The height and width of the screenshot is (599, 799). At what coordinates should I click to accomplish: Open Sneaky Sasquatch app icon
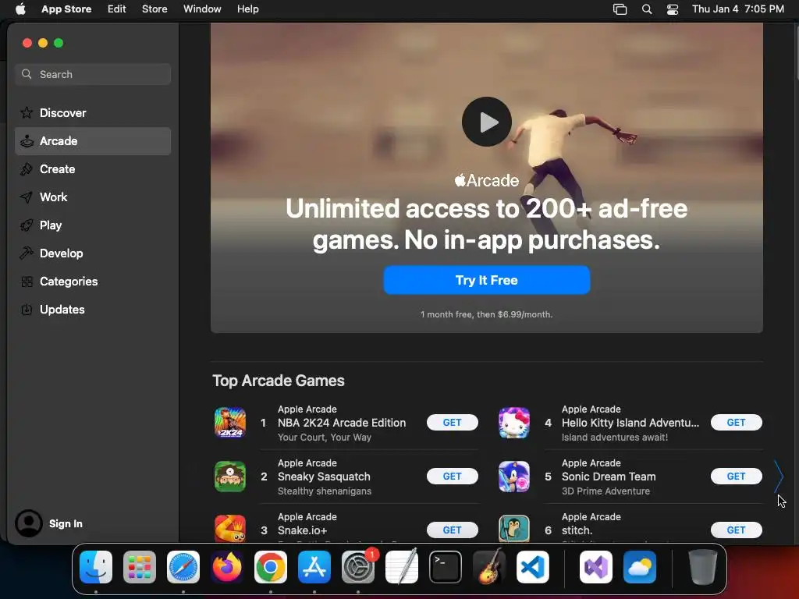point(230,477)
